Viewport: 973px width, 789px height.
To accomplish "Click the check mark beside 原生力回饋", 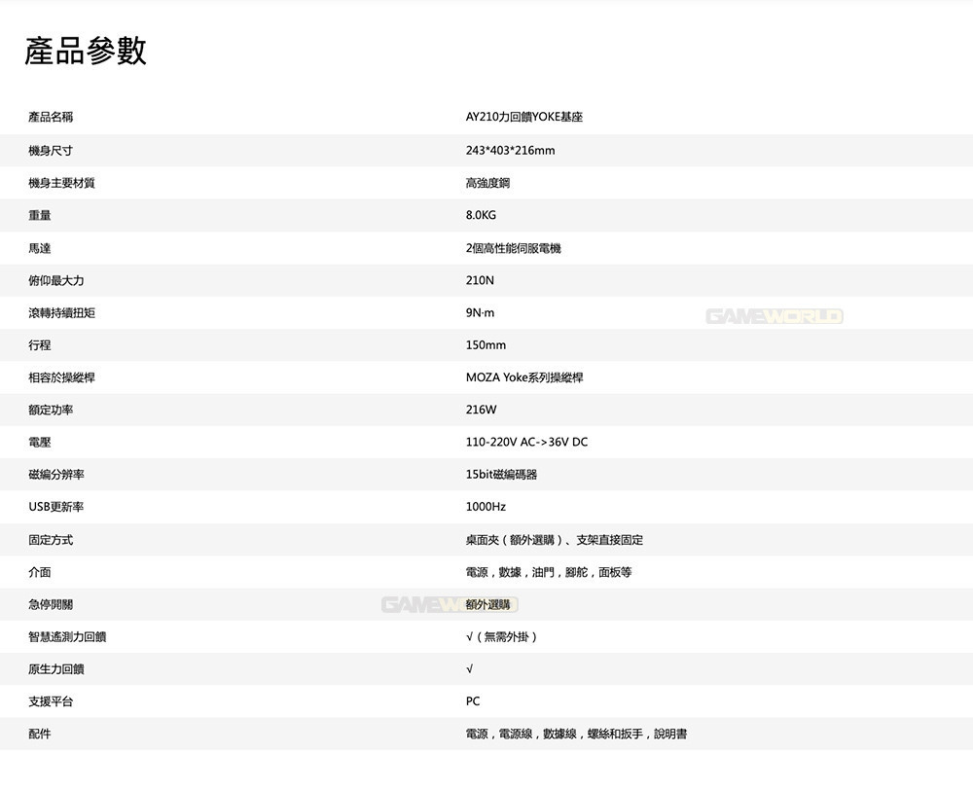I will tap(469, 668).
